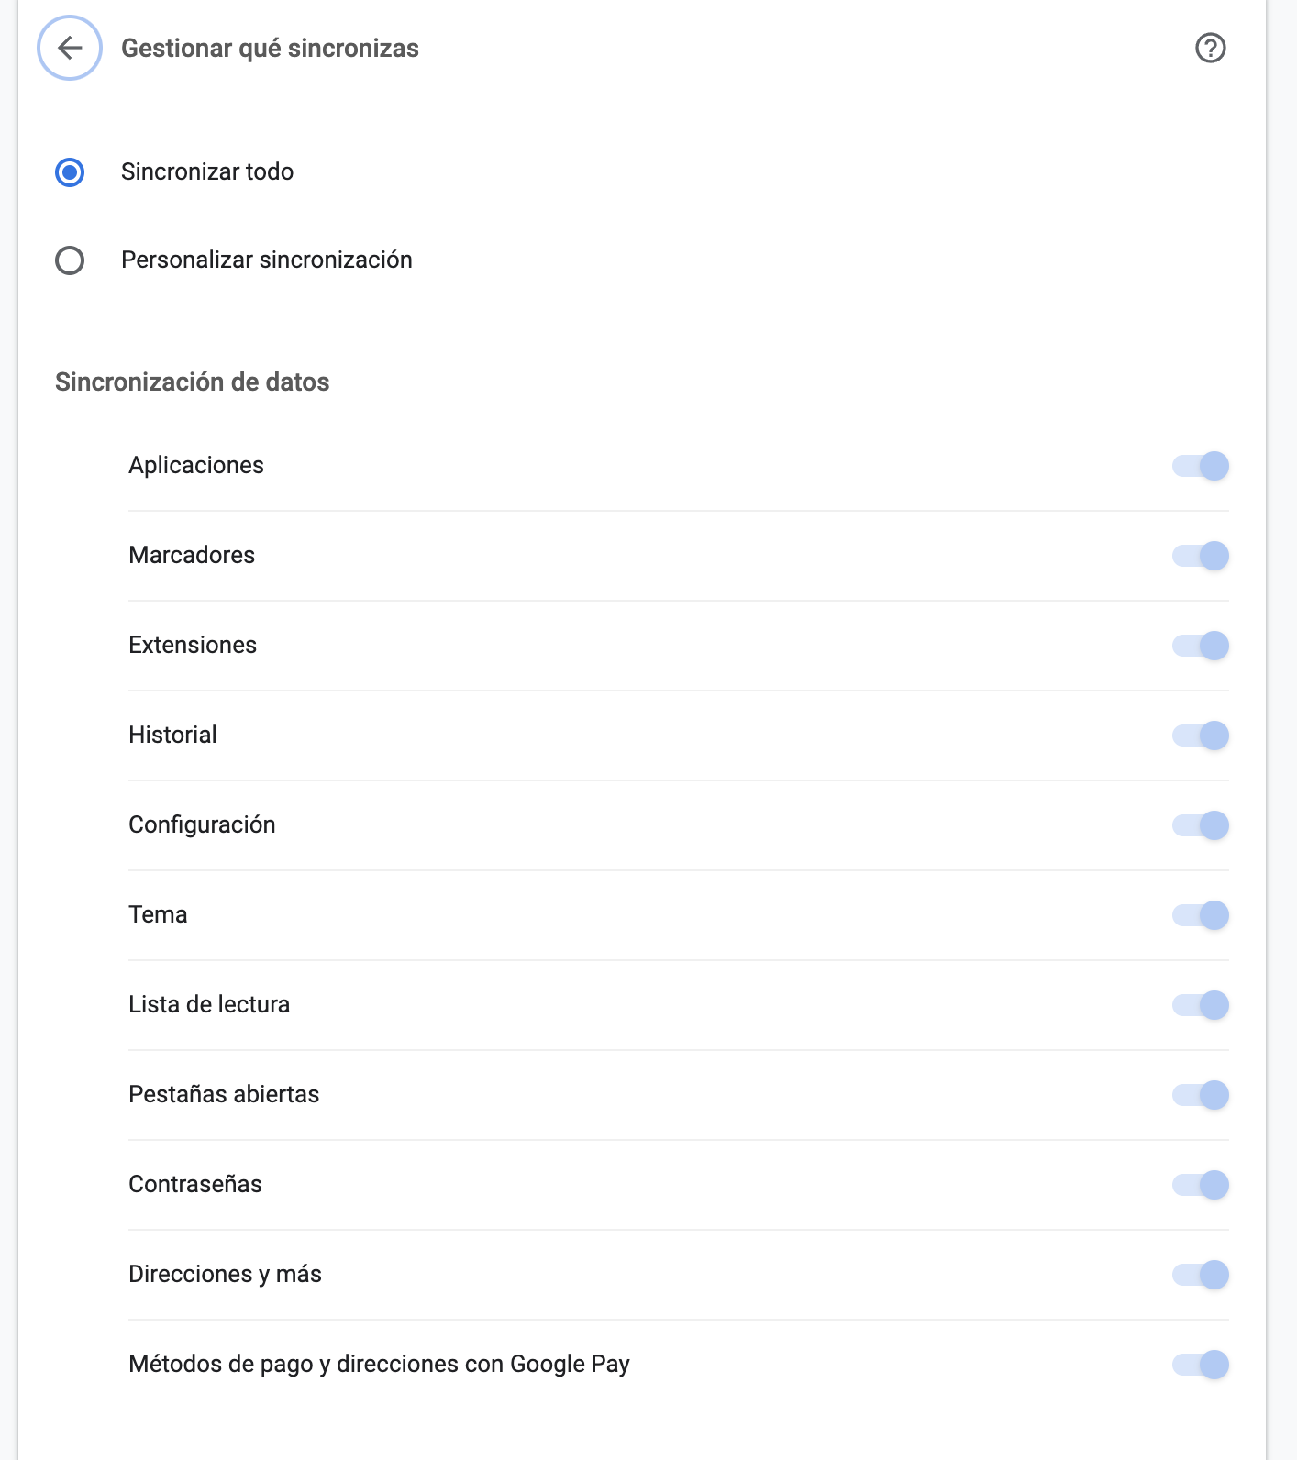Image resolution: width=1297 pixels, height=1460 pixels.
Task: Disable Pestañas abiertas sync toggle
Action: click(1201, 1095)
